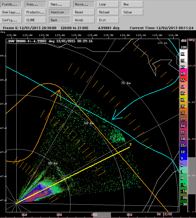Click the Reload button
Viewport: 196px width, 218px height.
tap(108, 12)
